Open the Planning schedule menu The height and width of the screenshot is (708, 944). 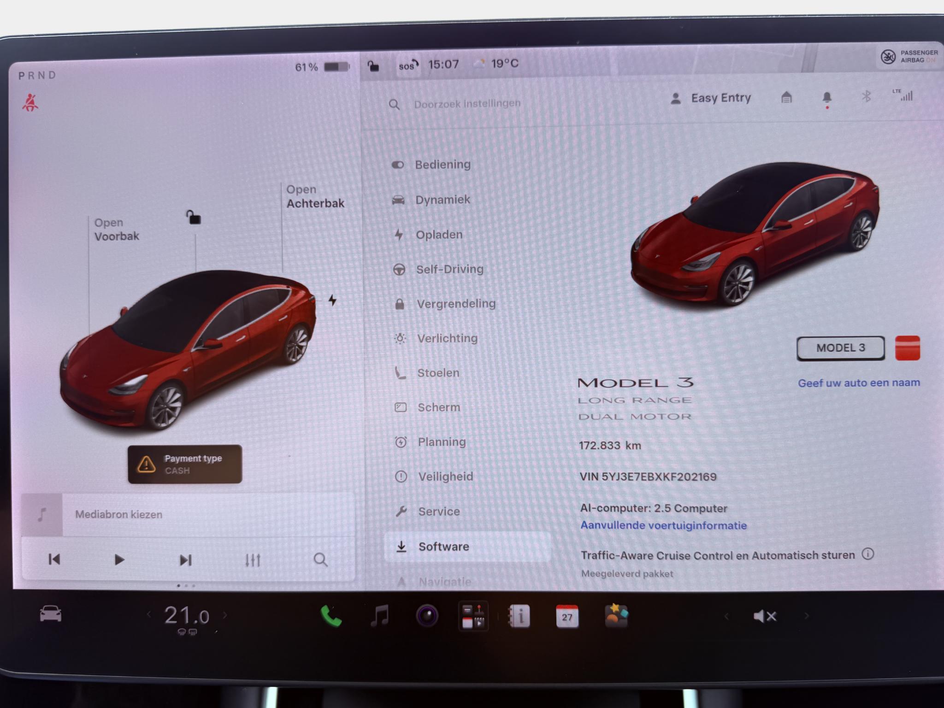(431, 442)
